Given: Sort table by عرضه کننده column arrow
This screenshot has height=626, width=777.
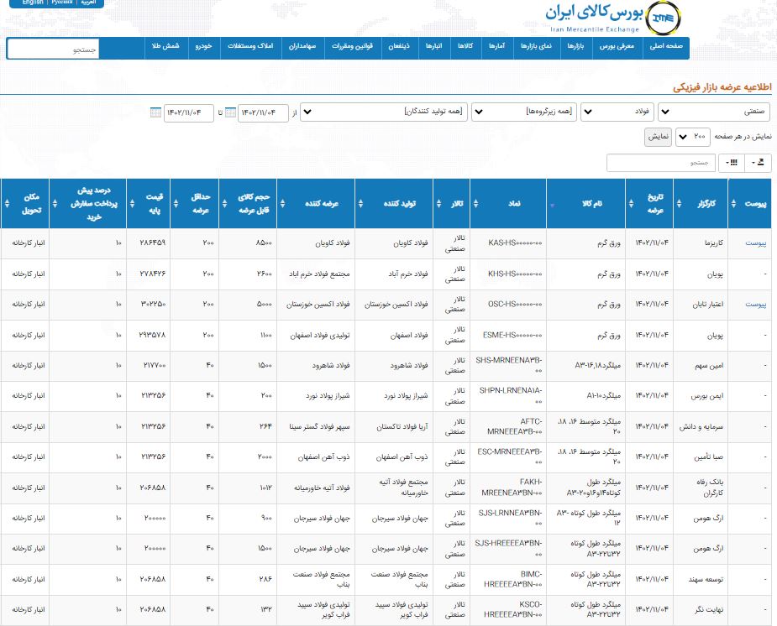Looking at the screenshot, I should pyautogui.click(x=282, y=203).
